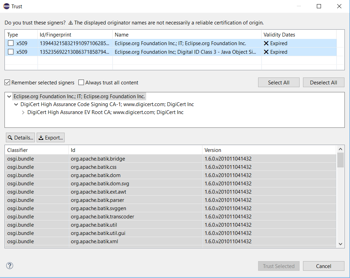Select Eclipse.org Foundation Inc.; IT tree item

[79, 96]
